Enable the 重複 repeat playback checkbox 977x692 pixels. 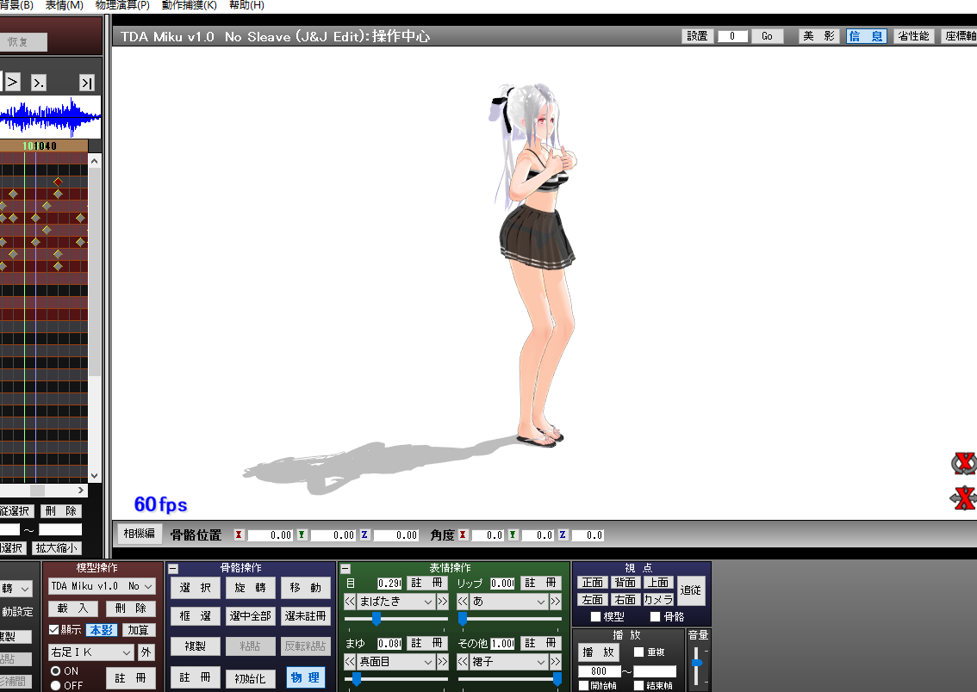coord(639,652)
